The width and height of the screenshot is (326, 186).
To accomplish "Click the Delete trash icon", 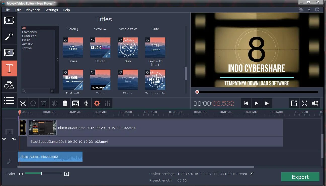I will click(x=65, y=103).
